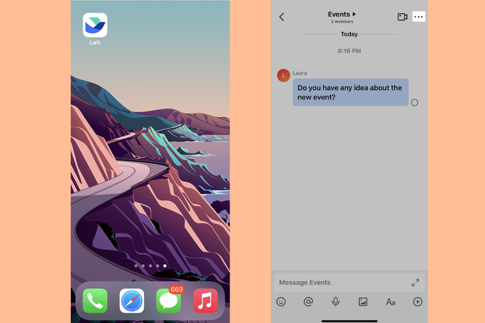Insert an @ mention
The height and width of the screenshot is (323, 485).
[308, 302]
